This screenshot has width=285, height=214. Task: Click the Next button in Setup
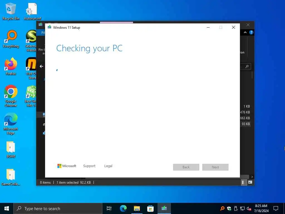215,167
